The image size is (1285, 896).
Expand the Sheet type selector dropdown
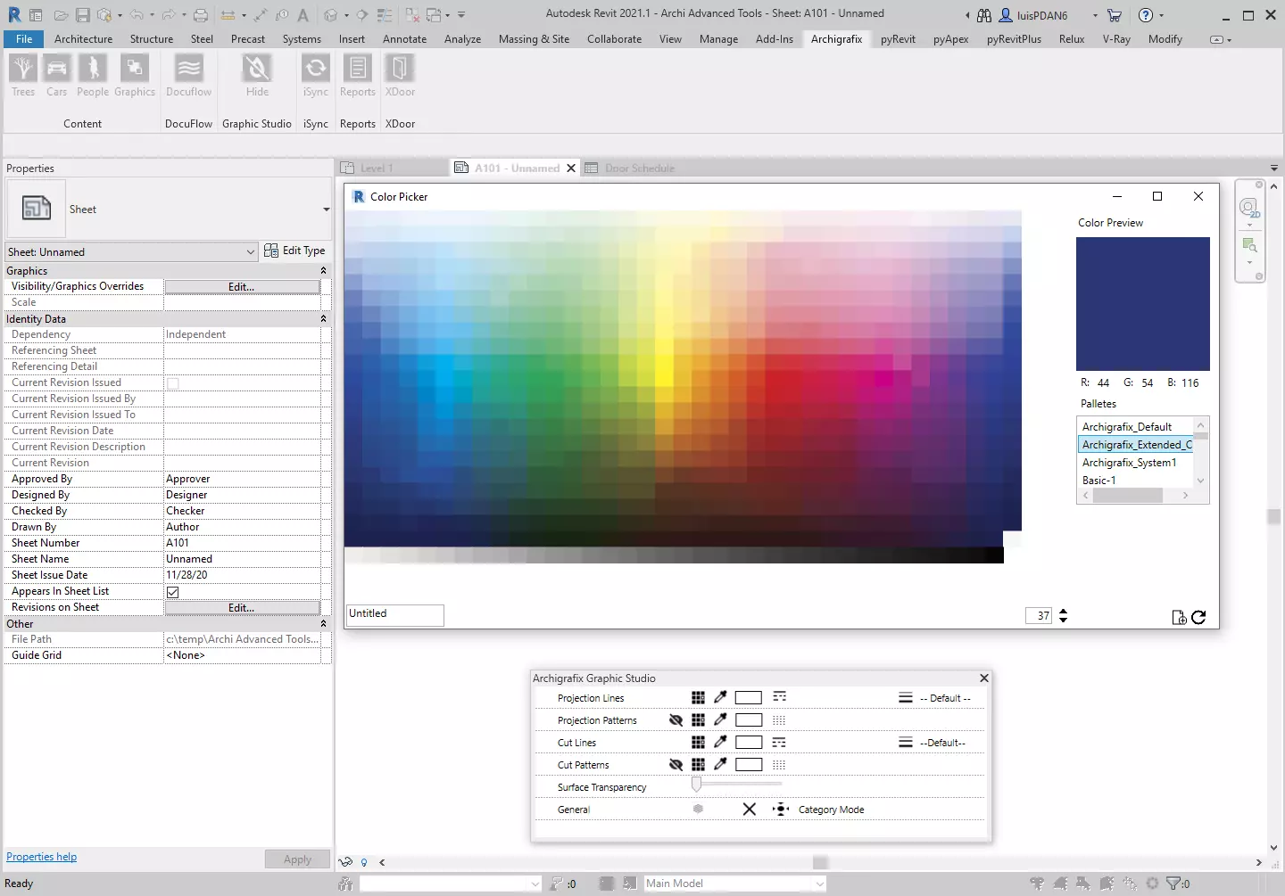[x=326, y=210]
